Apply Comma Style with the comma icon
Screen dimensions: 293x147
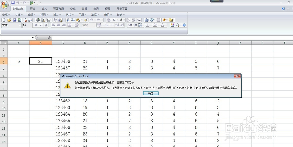112,25
